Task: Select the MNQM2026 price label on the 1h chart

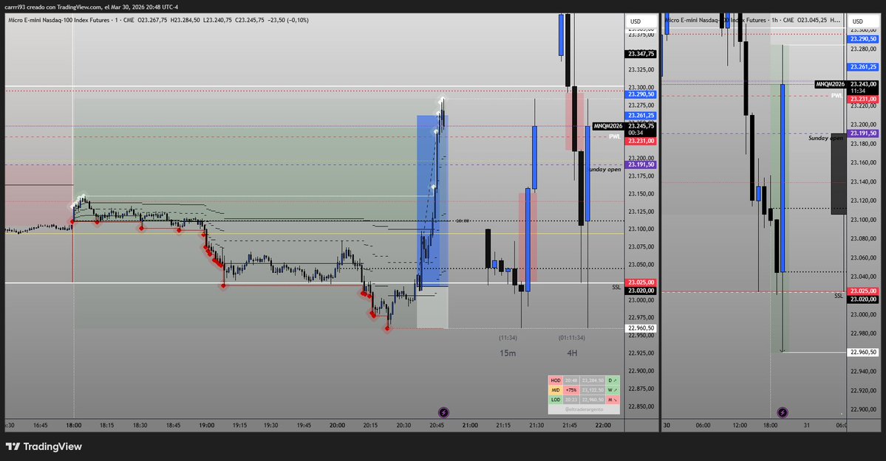Action: 831,84
